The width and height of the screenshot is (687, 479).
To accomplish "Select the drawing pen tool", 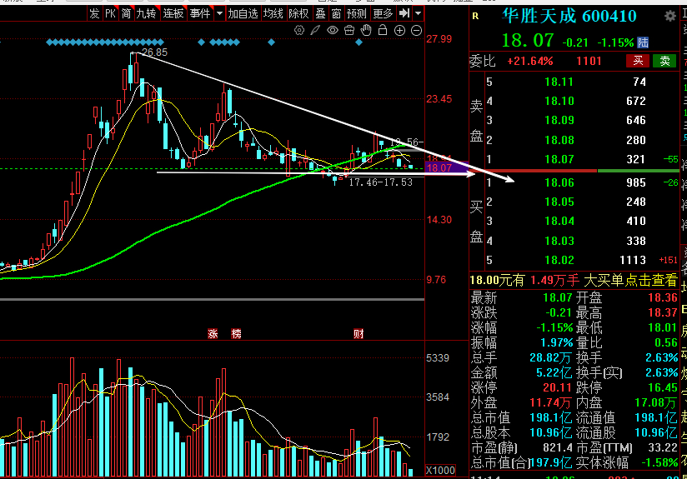I will [x=315, y=30].
